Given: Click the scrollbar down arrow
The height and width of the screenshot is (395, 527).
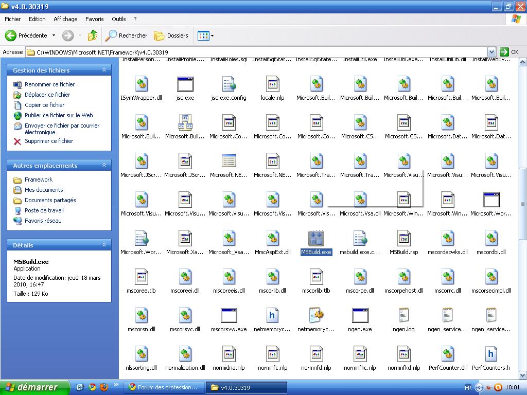Looking at the screenshot, I should pyautogui.click(x=522, y=375).
